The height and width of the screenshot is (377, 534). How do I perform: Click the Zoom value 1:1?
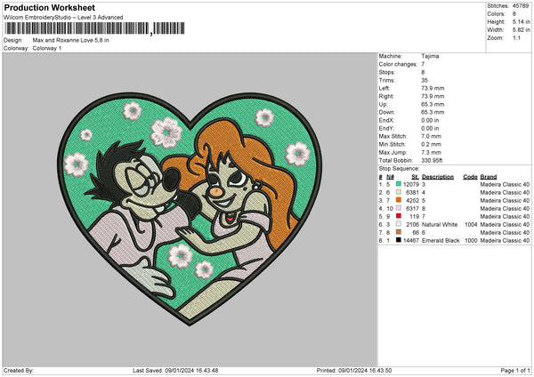click(516, 37)
